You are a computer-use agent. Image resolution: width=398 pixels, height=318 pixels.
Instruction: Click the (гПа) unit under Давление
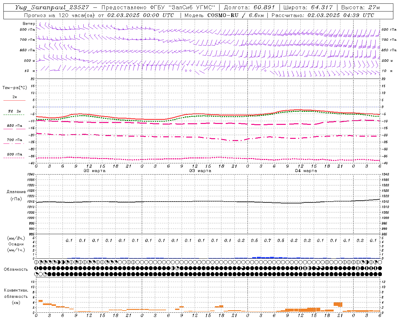click(x=16, y=199)
